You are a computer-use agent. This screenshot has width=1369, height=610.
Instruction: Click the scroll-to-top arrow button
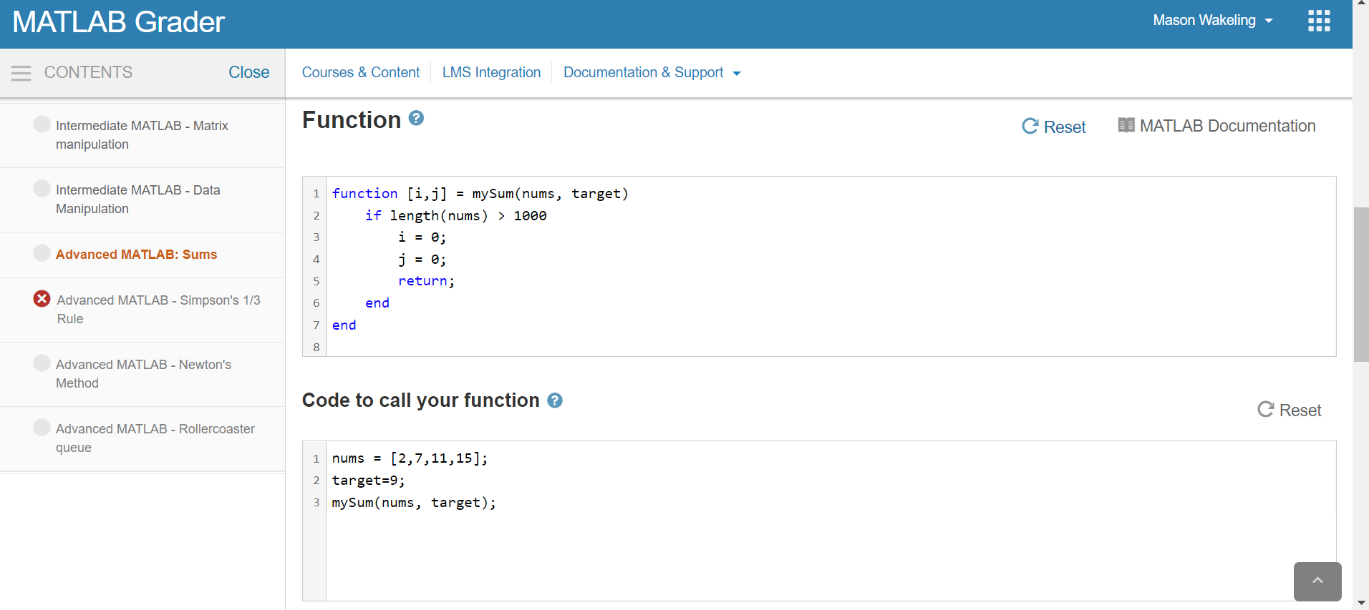tap(1317, 581)
